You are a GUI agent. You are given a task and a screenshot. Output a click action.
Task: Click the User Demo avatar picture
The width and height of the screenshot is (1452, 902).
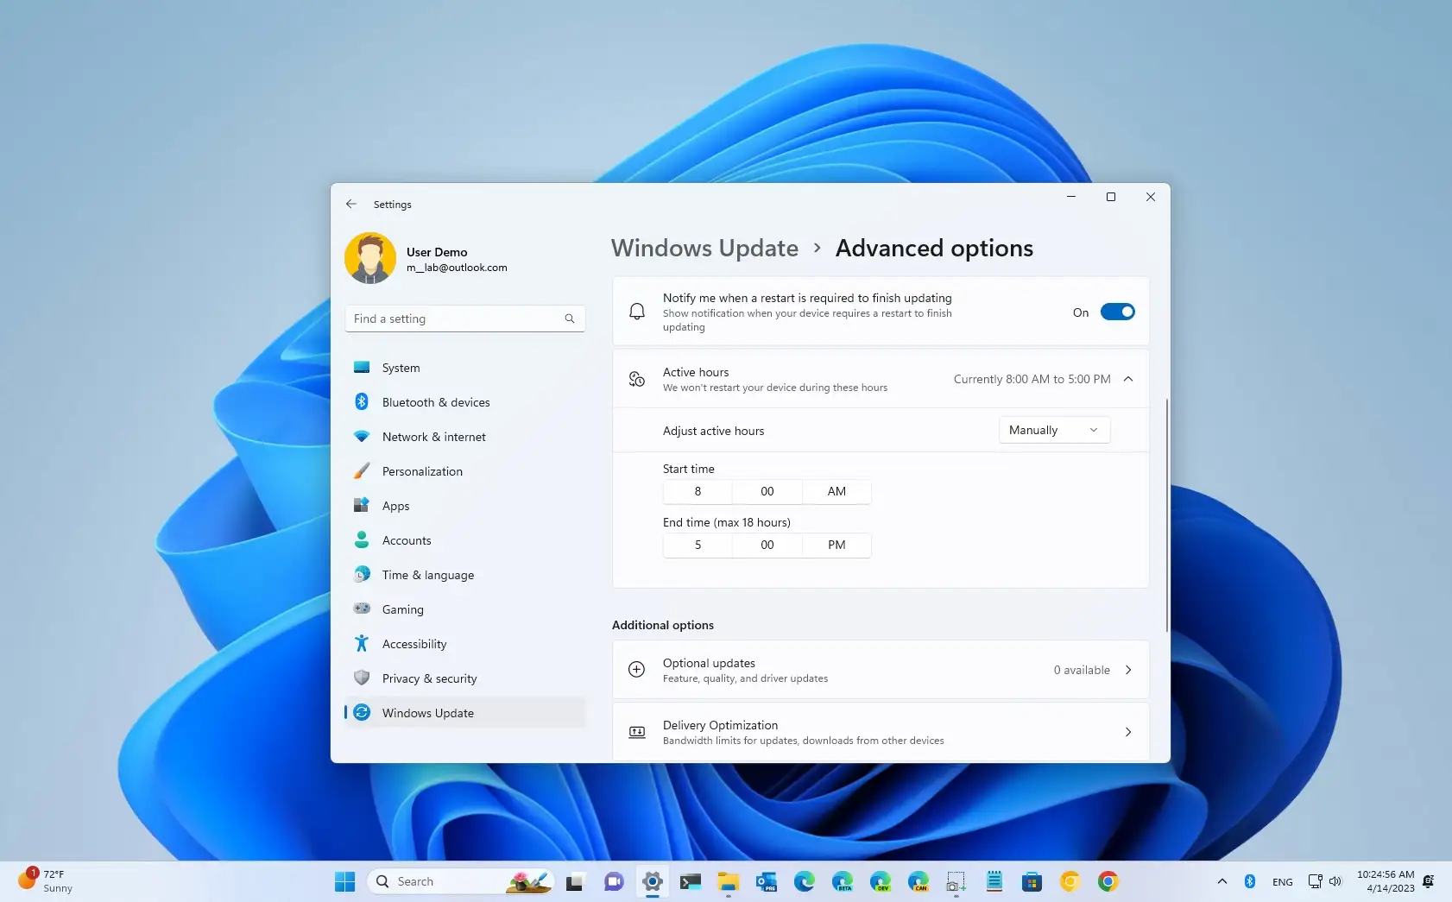370,258
